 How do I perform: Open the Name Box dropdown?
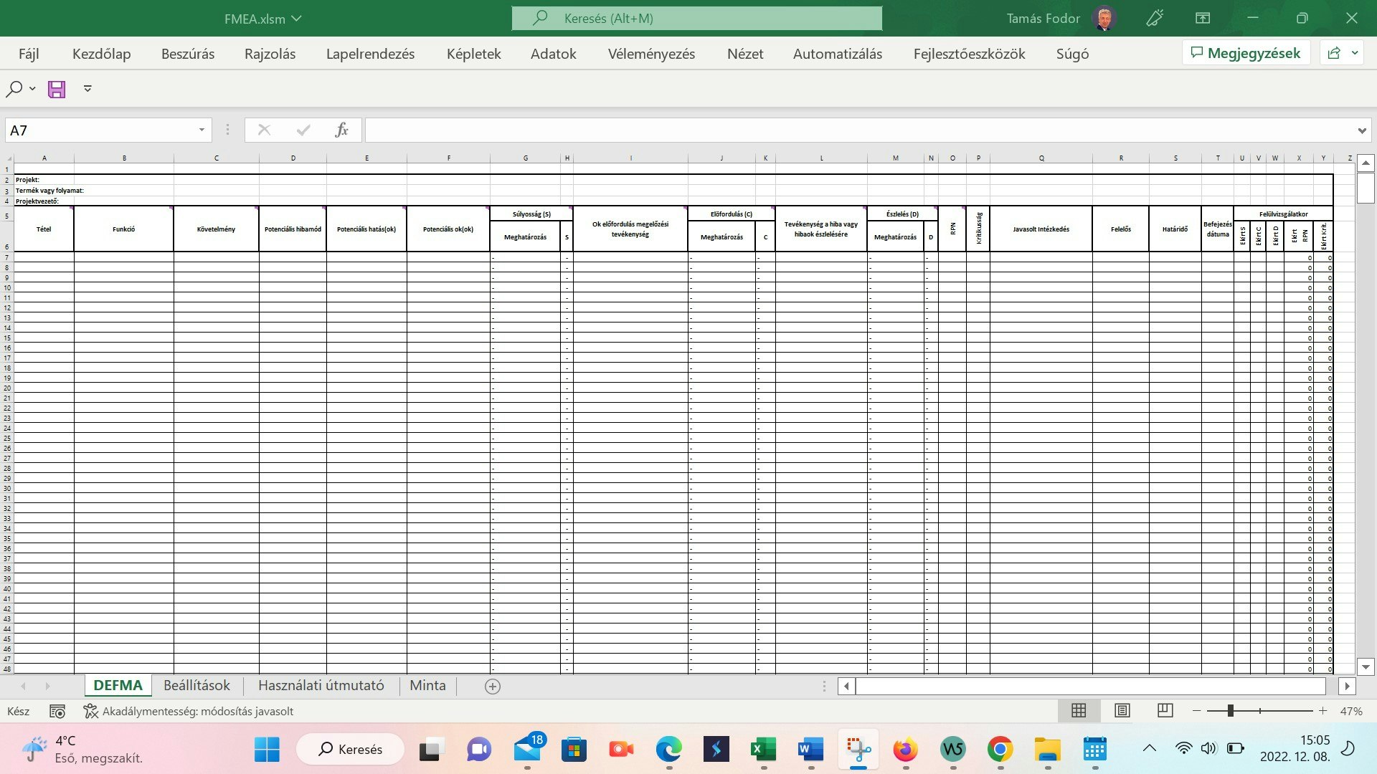tap(201, 130)
